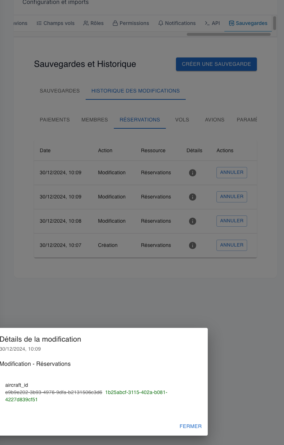Open details info icon for second 10:09 modification
Viewport: 284px width, 445px height.
[x=193, y=197]
